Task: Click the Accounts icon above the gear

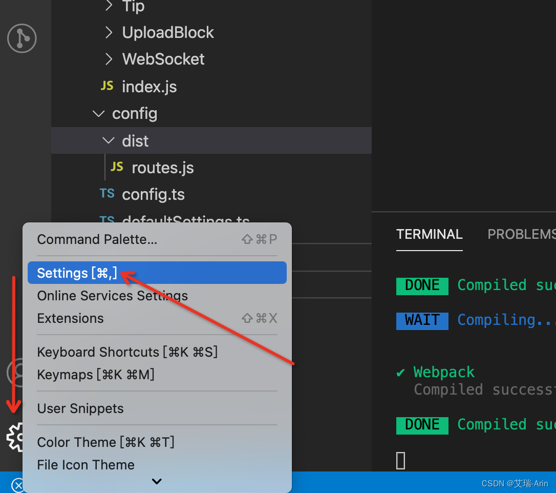Action: 15,373
